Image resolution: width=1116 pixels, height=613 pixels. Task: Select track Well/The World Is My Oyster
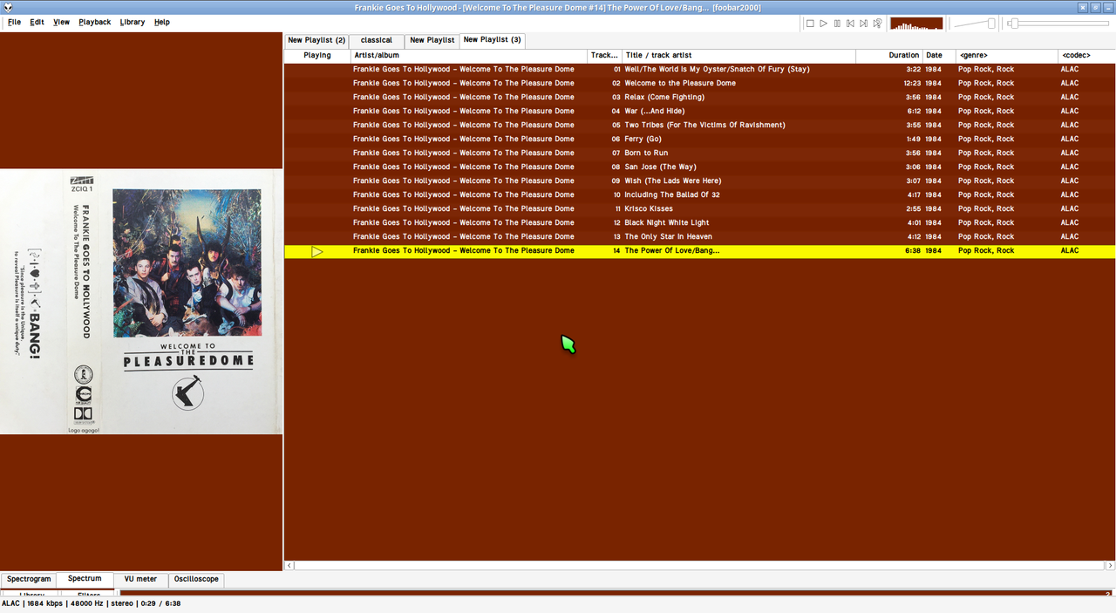pos(699,69)
